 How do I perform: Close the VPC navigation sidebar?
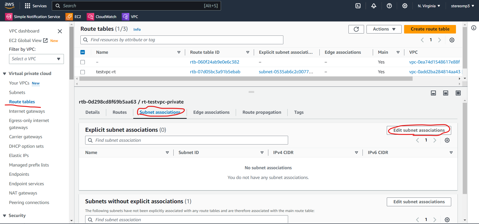click(x=60, y=31)
